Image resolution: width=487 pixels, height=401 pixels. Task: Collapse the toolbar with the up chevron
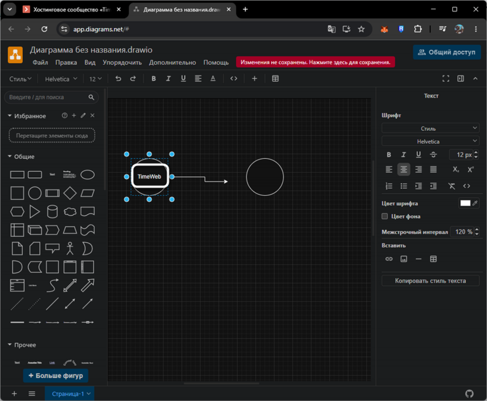click(x=475, y=79)
